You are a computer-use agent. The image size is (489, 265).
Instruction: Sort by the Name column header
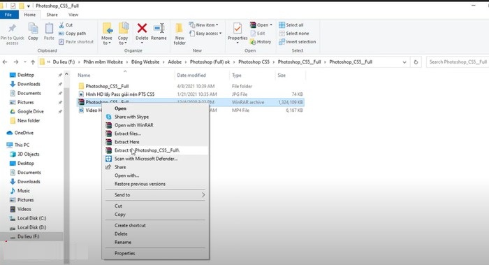(84, 76)
